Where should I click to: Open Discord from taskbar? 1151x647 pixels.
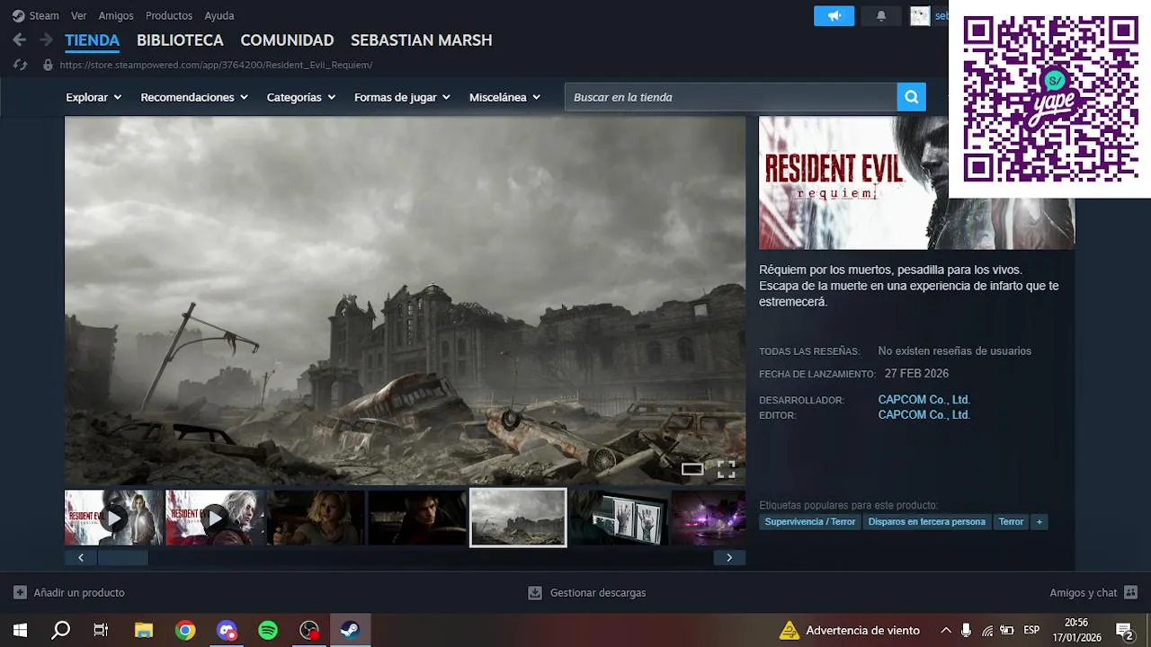click(x=227, y=631)
